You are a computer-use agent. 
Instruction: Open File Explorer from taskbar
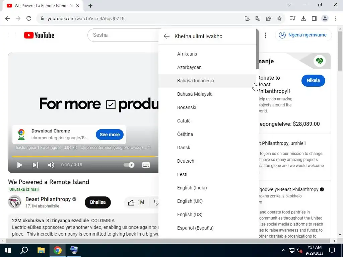point(41,250)
